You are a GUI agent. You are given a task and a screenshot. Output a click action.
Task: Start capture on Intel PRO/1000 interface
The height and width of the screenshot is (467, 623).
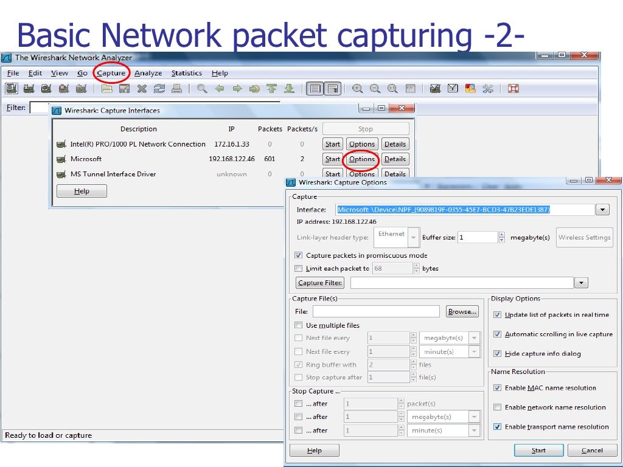(x=333, y=144)
